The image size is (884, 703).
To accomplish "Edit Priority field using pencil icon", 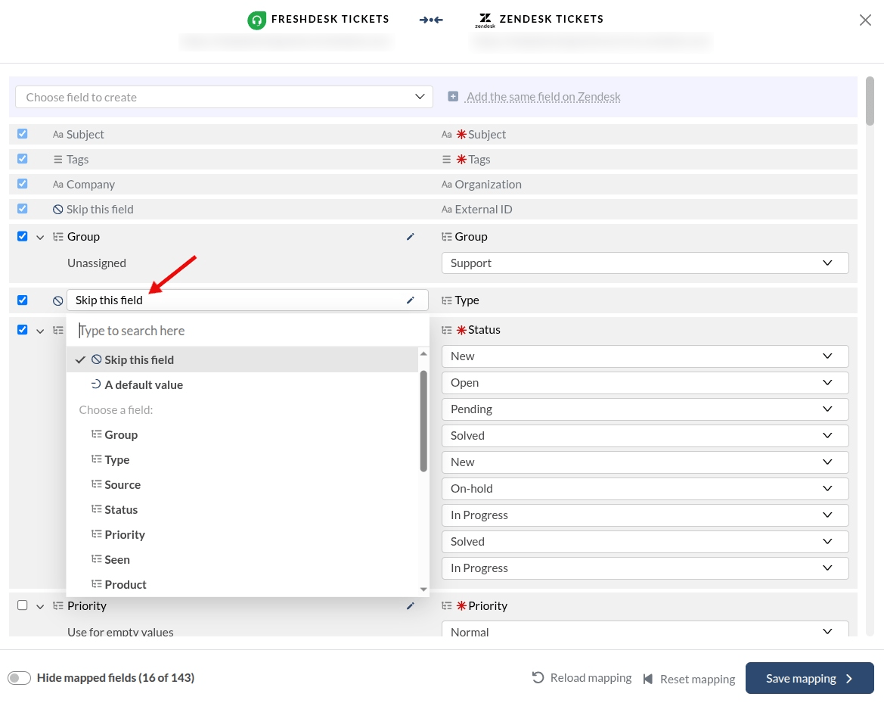I will click(x=411, y=606).
